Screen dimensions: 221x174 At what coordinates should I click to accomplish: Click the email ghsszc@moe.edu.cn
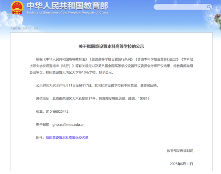coord(68,124)
